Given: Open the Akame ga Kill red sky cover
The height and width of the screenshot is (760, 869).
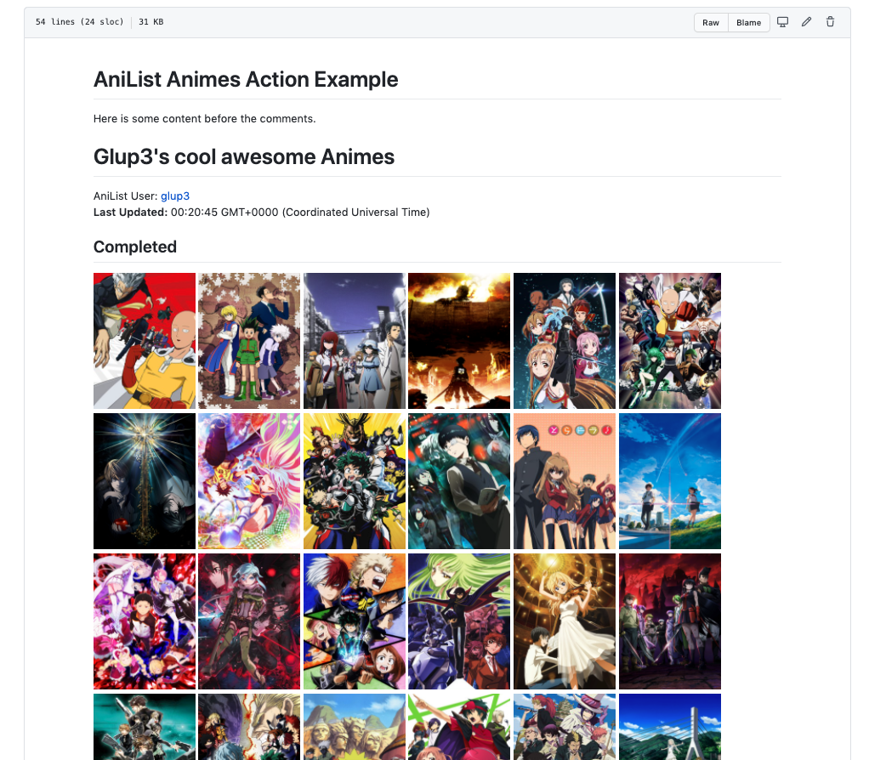Looking at the screenshot, I should click(670, 621).
